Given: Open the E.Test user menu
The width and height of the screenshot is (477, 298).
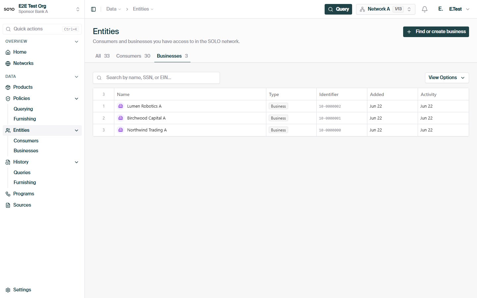Looking at the screenshot, I should (x=459, y=9).
